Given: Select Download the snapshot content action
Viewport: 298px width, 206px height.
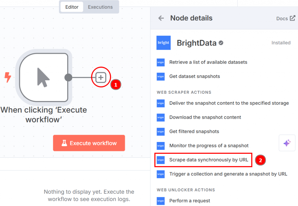Looking at the screenshot, I should [205, 117].
